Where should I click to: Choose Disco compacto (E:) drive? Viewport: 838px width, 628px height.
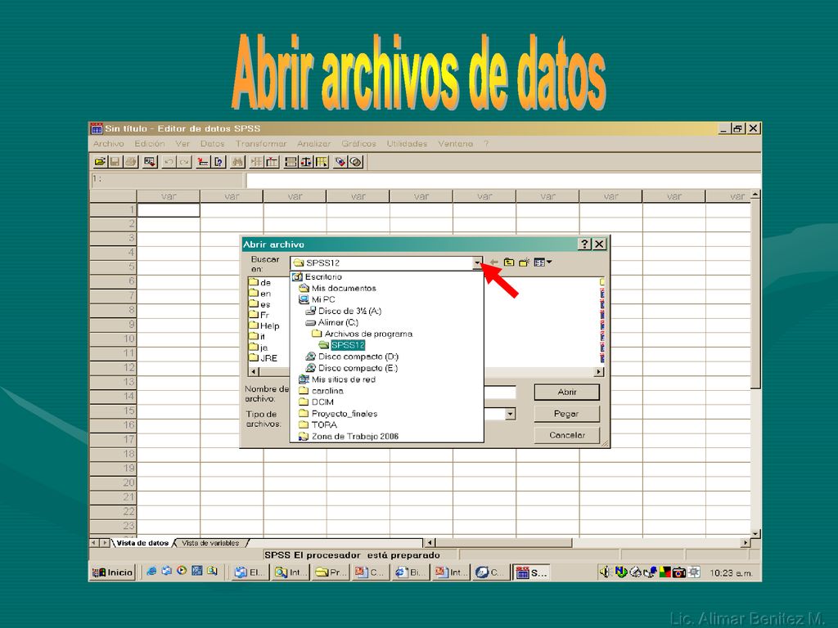point(351,368)
